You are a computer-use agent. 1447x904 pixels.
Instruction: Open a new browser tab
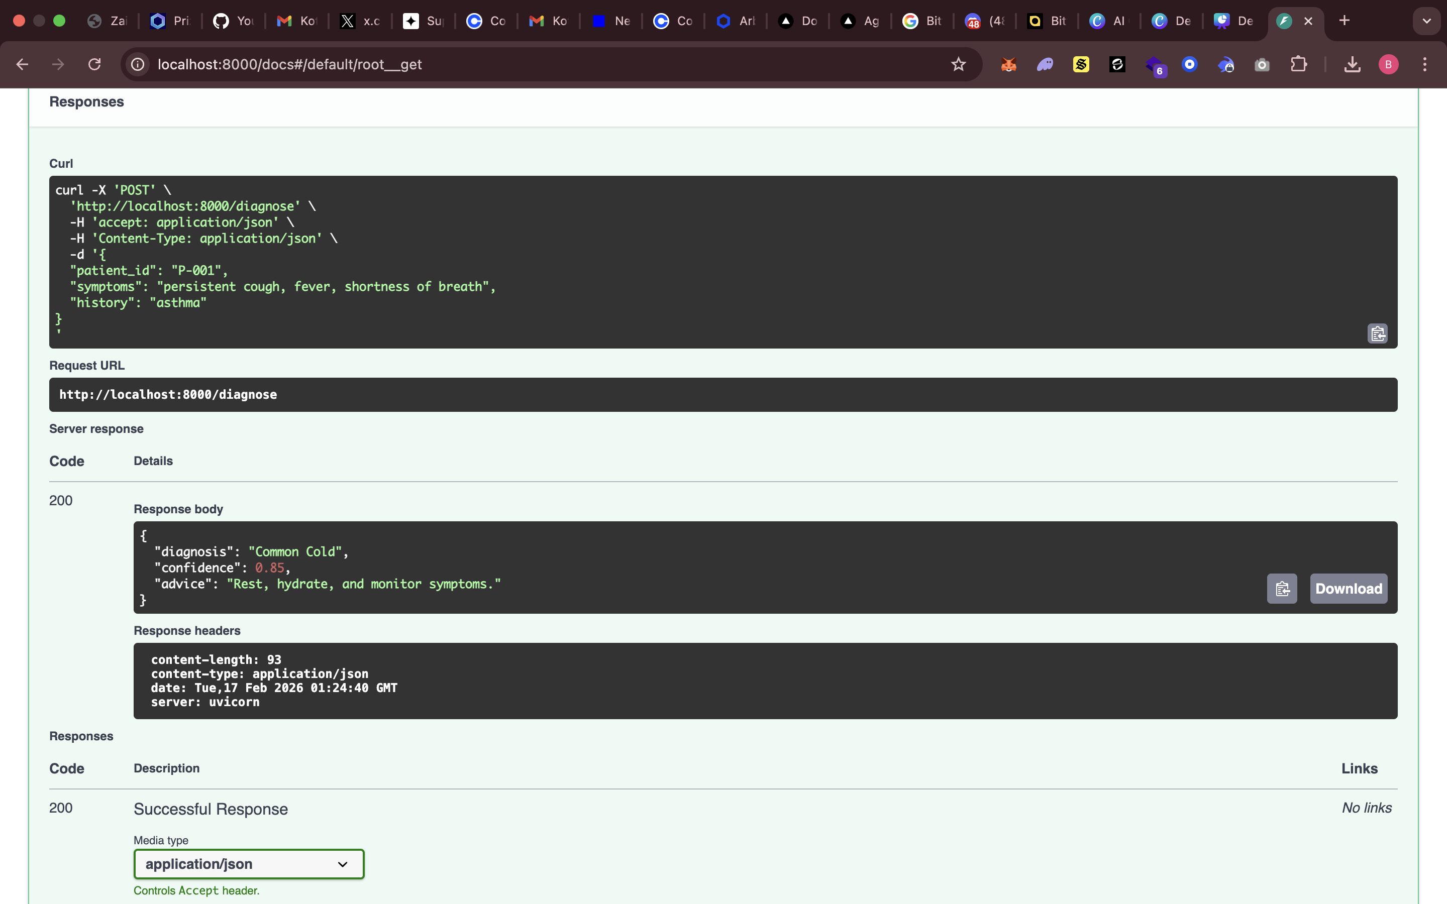(1344, 21)
